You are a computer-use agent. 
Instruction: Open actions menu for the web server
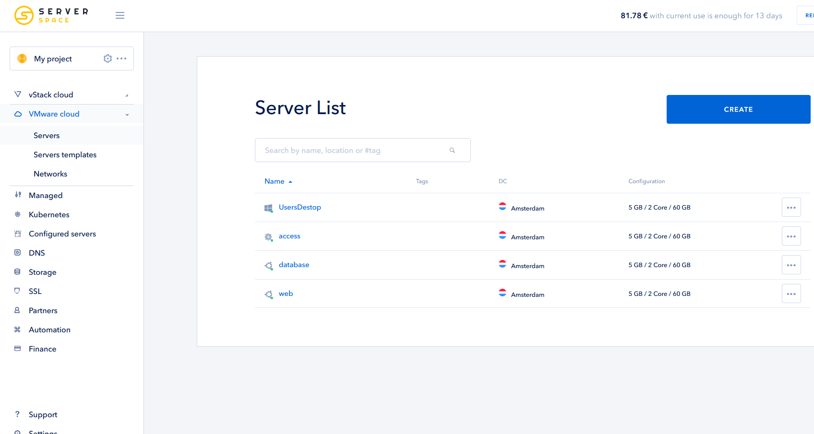[791, 293]
